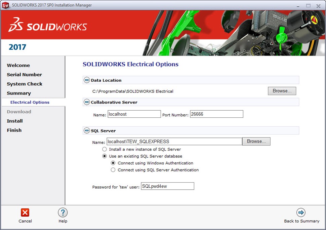Open the System Check step
This screenshot has height=230, width=326.
[x=25, y=84]
